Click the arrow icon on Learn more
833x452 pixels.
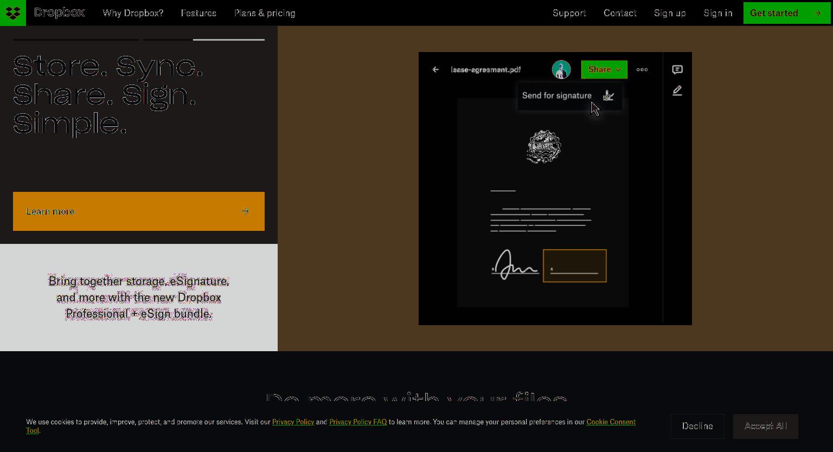click(x=245, y=211)
